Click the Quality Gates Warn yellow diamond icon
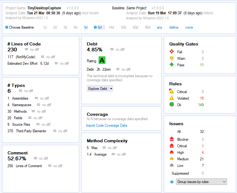The image size is (237, 193). [172, 58]
